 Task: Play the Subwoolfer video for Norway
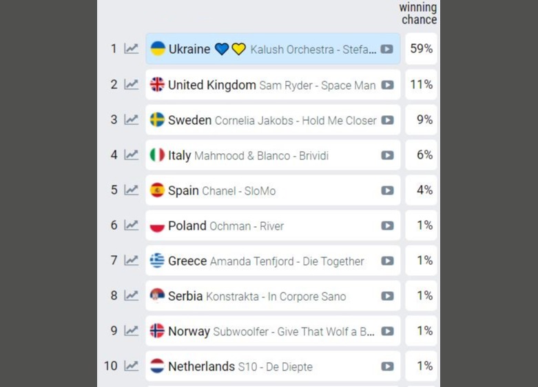(387, 331)
